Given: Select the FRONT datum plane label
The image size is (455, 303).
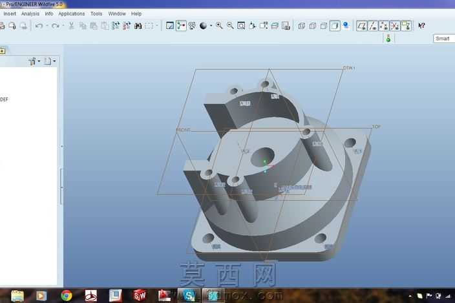Looking at the screenshot, I should [184, 130].
